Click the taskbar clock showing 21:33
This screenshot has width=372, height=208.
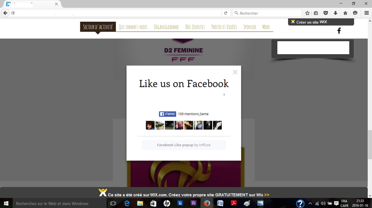click(360, 203)
